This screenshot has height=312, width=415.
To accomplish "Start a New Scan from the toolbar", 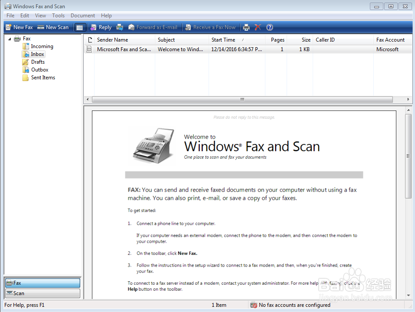I will click(x=53, y=27).
